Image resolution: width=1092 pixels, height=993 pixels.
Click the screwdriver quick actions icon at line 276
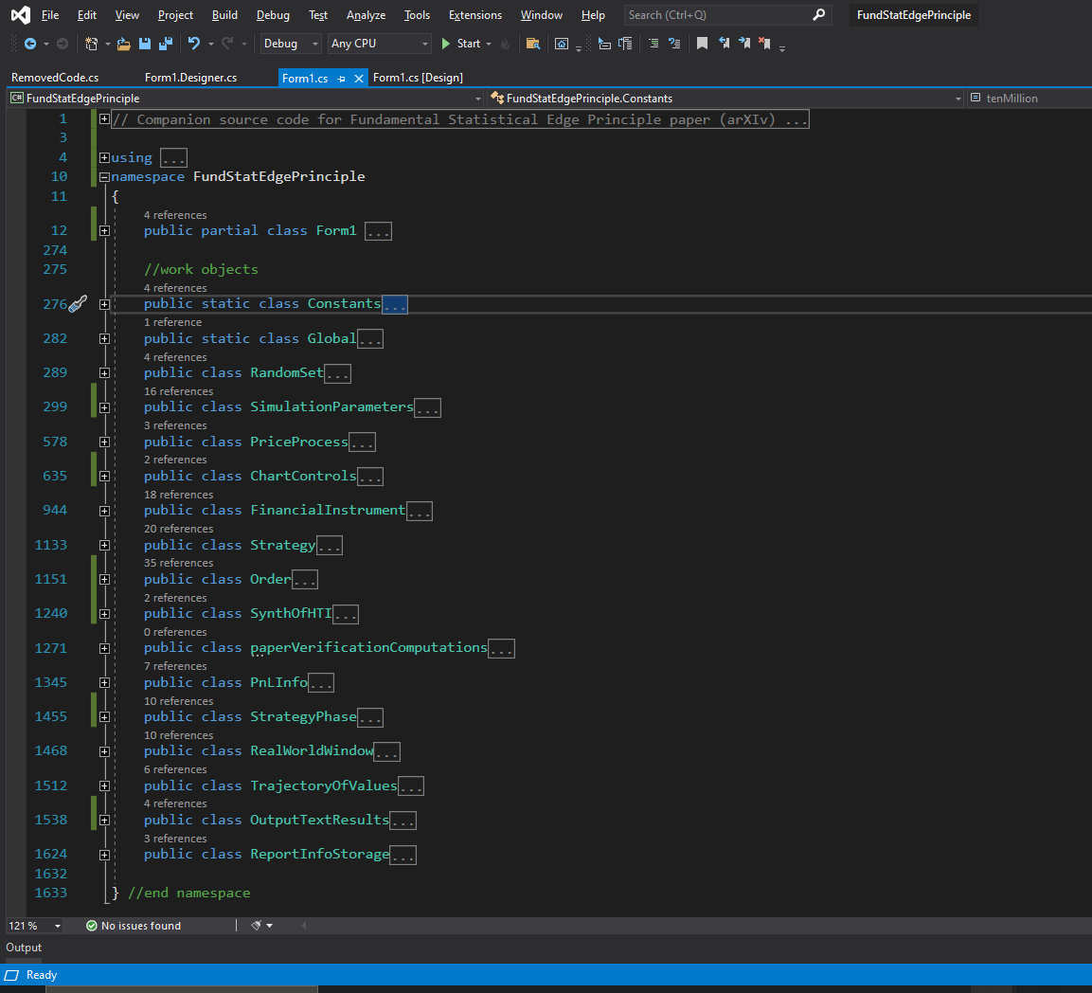(x=78, y=303)
